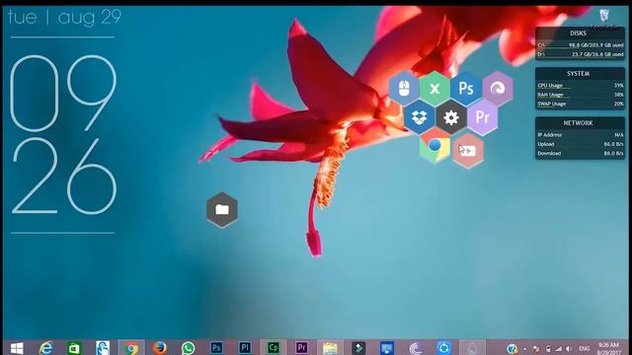Open the volume speaker tray icon
This screenshot has height=355, width=632.
tap(569, 348)
